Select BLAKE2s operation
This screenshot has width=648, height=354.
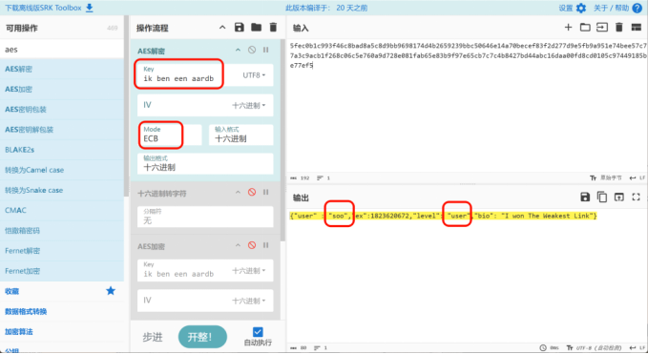coord(62,150)
